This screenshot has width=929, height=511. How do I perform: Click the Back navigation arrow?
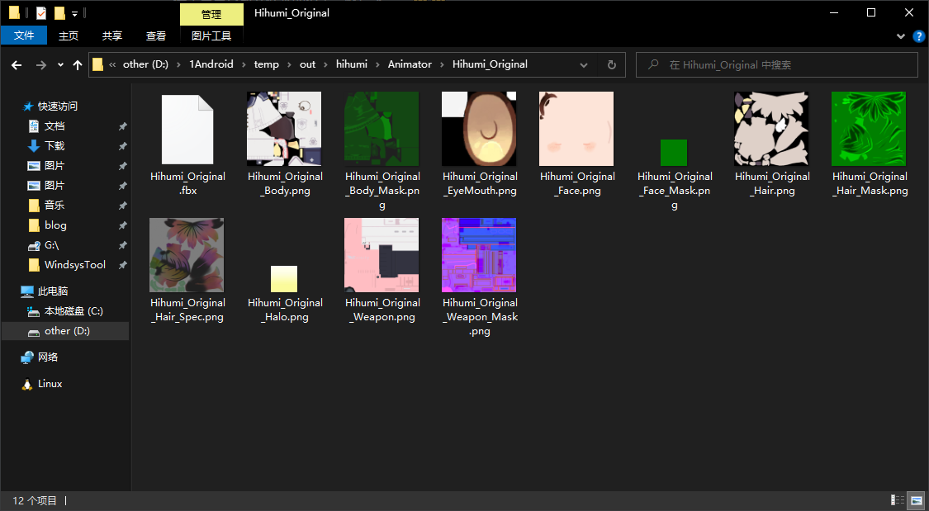[x=17, y=65]
